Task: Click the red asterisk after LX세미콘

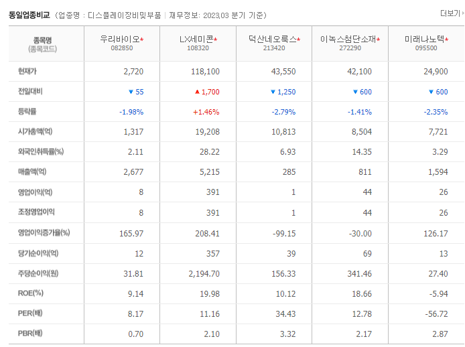Action: click(x=216, y=40)
